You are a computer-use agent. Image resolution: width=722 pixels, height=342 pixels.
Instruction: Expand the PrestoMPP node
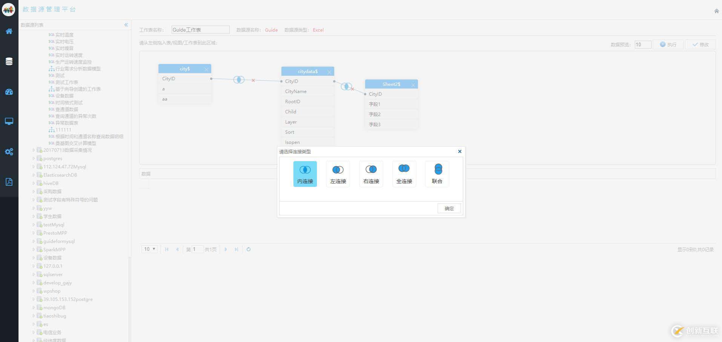coord(34,233)
